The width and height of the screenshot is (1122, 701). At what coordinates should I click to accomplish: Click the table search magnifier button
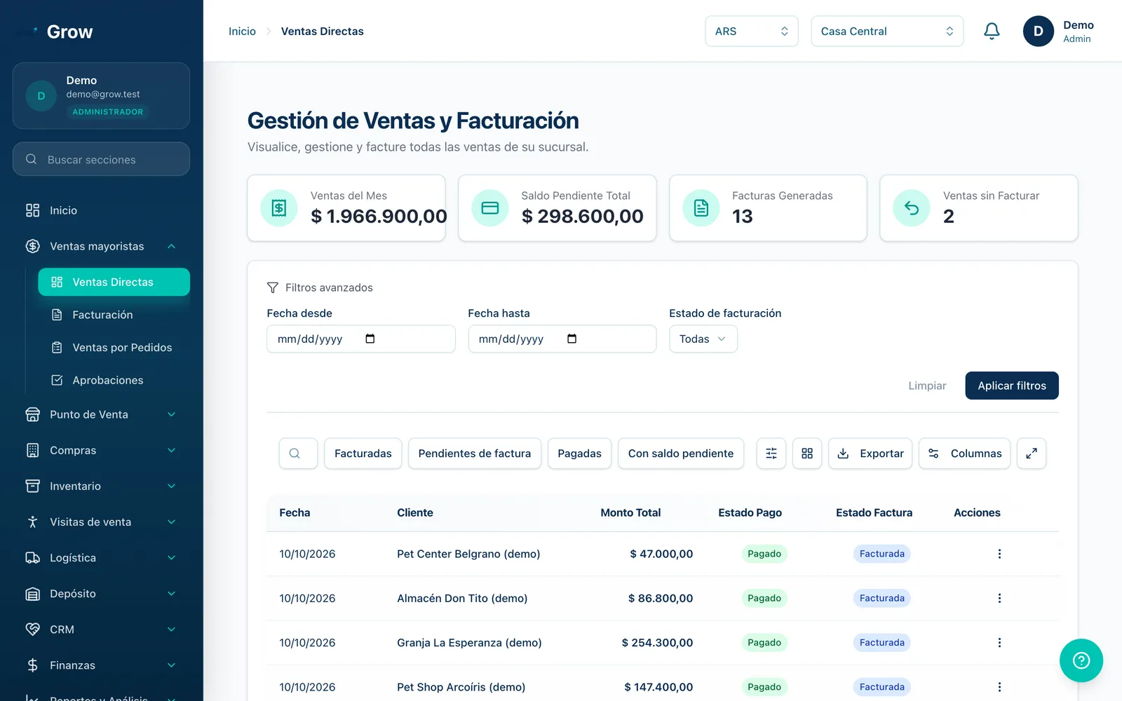click(298, 454)
